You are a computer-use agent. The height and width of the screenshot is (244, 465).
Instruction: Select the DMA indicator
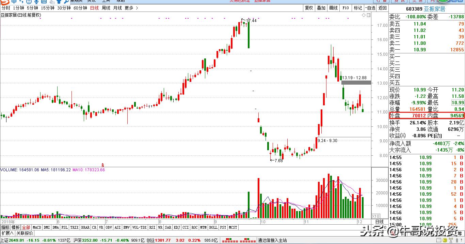coord(55,227)
